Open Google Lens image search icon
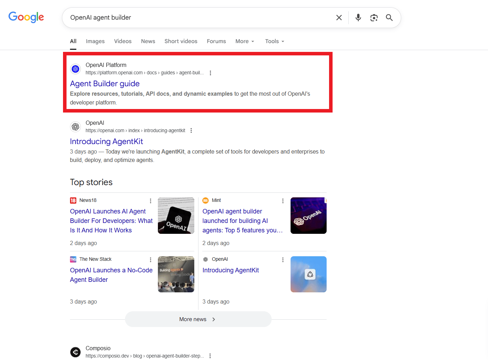This screenshot has height=360, width=488. [x=374, y=18]
